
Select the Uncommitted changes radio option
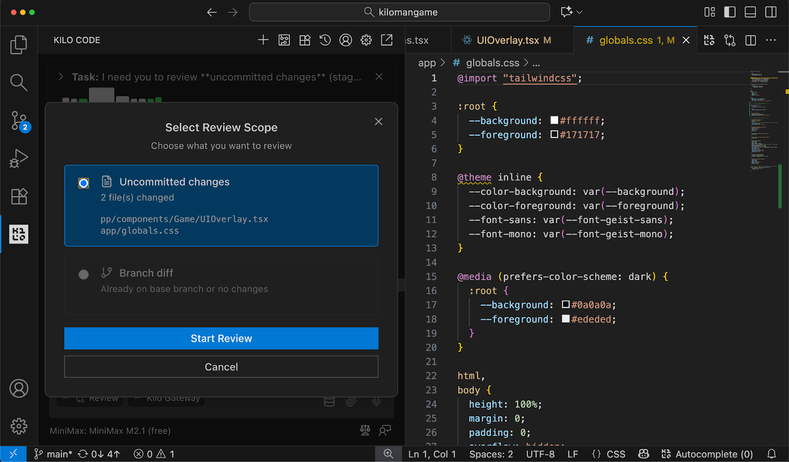point(84,183)
